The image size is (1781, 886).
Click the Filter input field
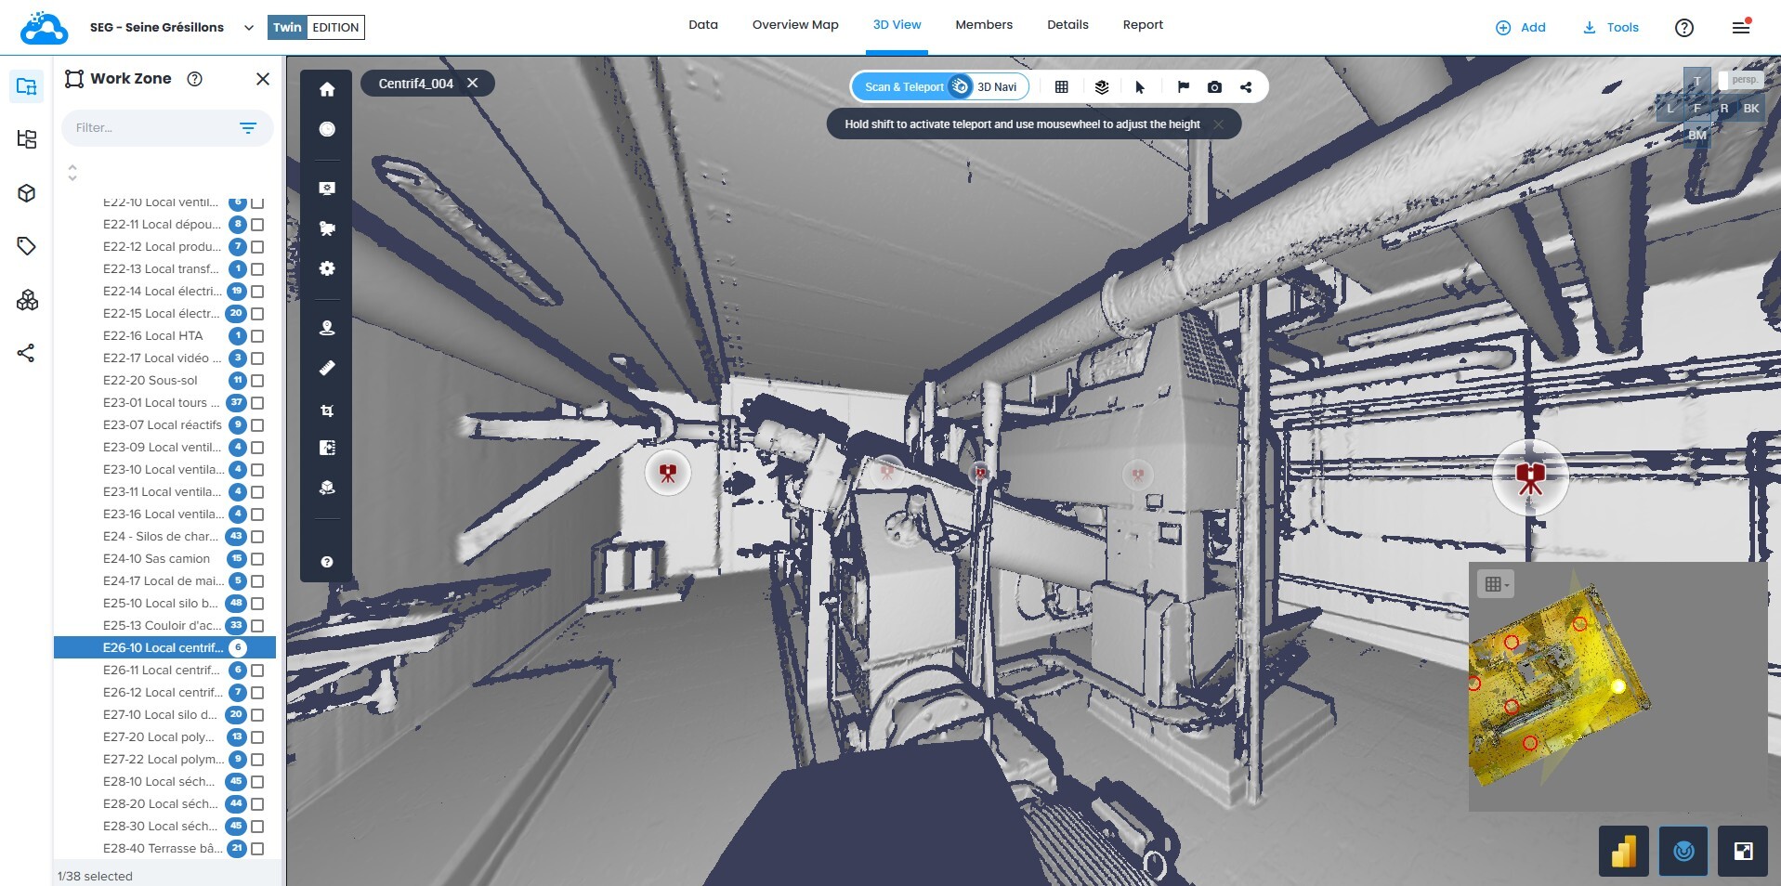(x=149, y=128)
